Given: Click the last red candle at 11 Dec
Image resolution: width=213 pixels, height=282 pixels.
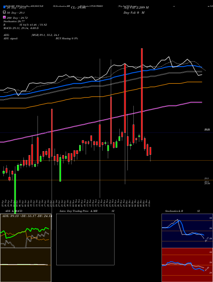Looking at the screenshot, I should pos(150,151).
